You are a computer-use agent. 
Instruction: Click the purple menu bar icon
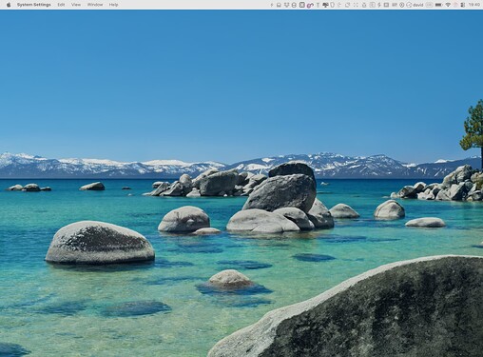pos(310,5)
